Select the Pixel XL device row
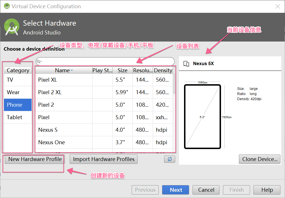 point(104,80)
